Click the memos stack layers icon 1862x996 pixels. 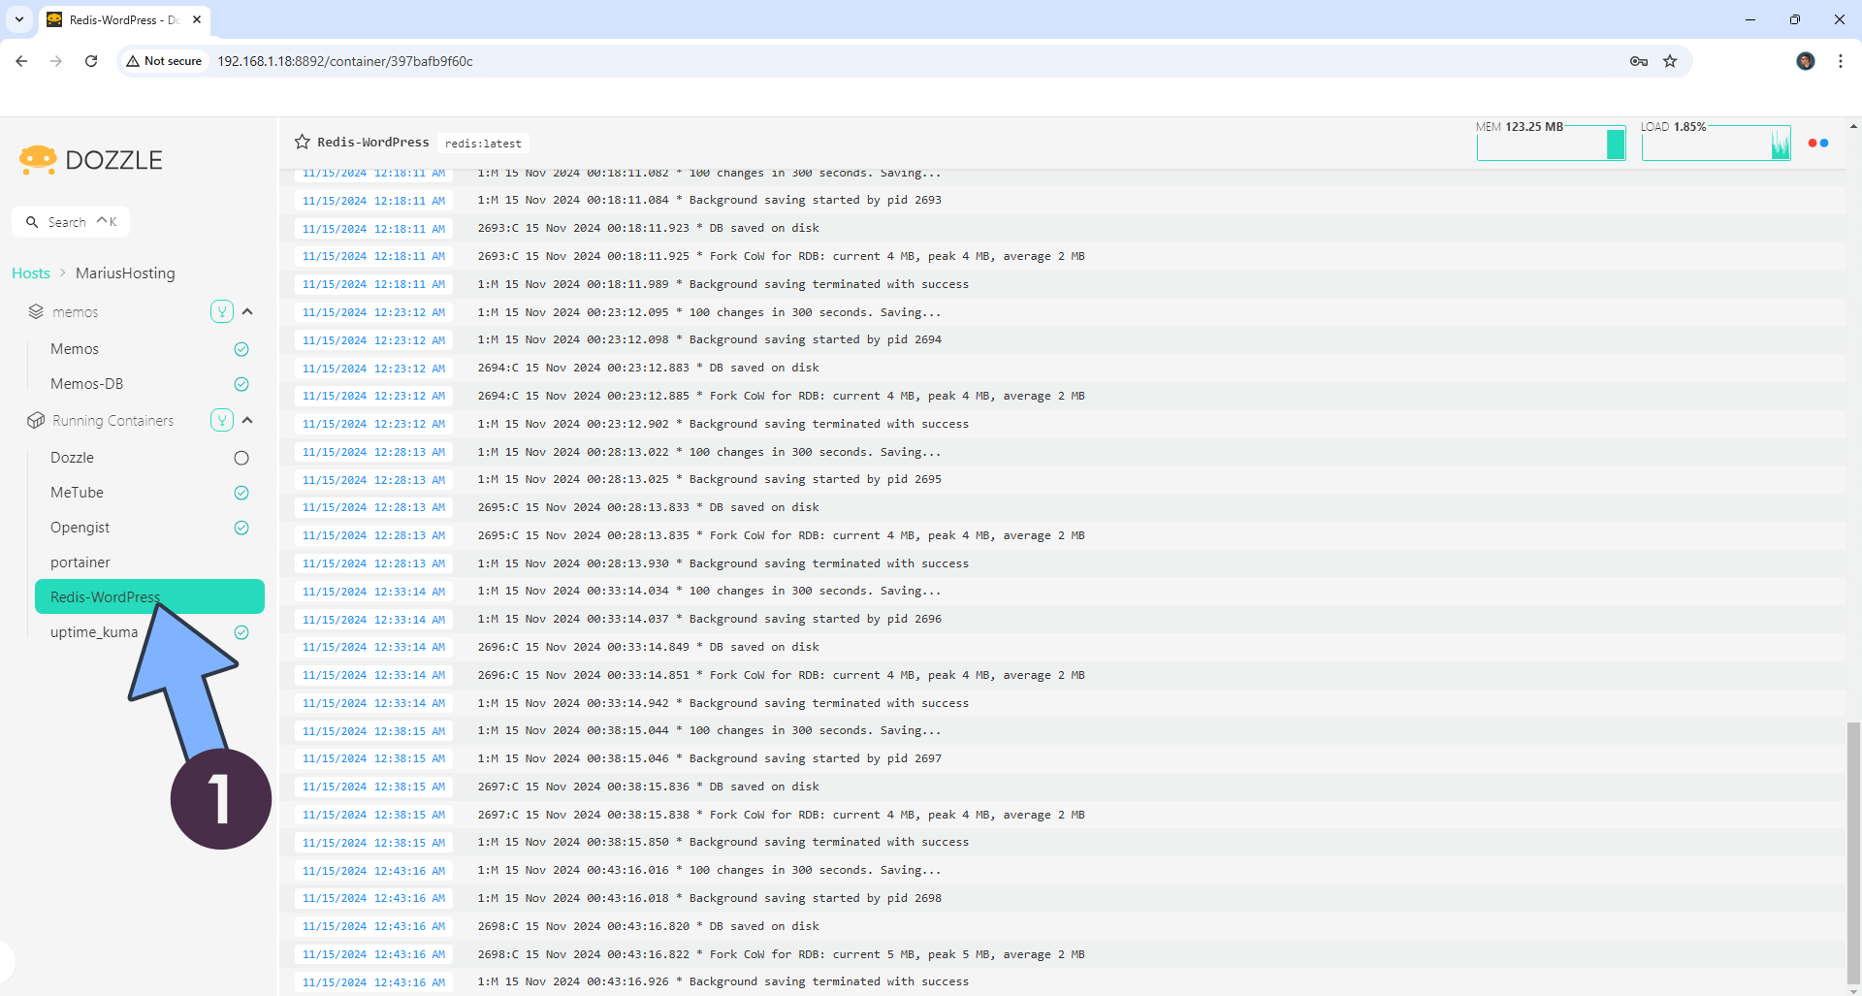36,311
